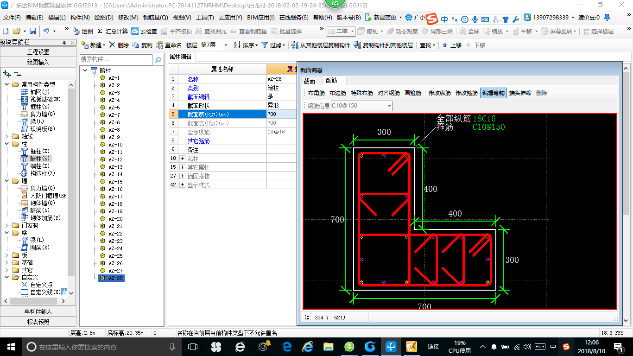633x356 pixels.
Task: Click the Windows search box in taskbar
Action: (101, 347)
